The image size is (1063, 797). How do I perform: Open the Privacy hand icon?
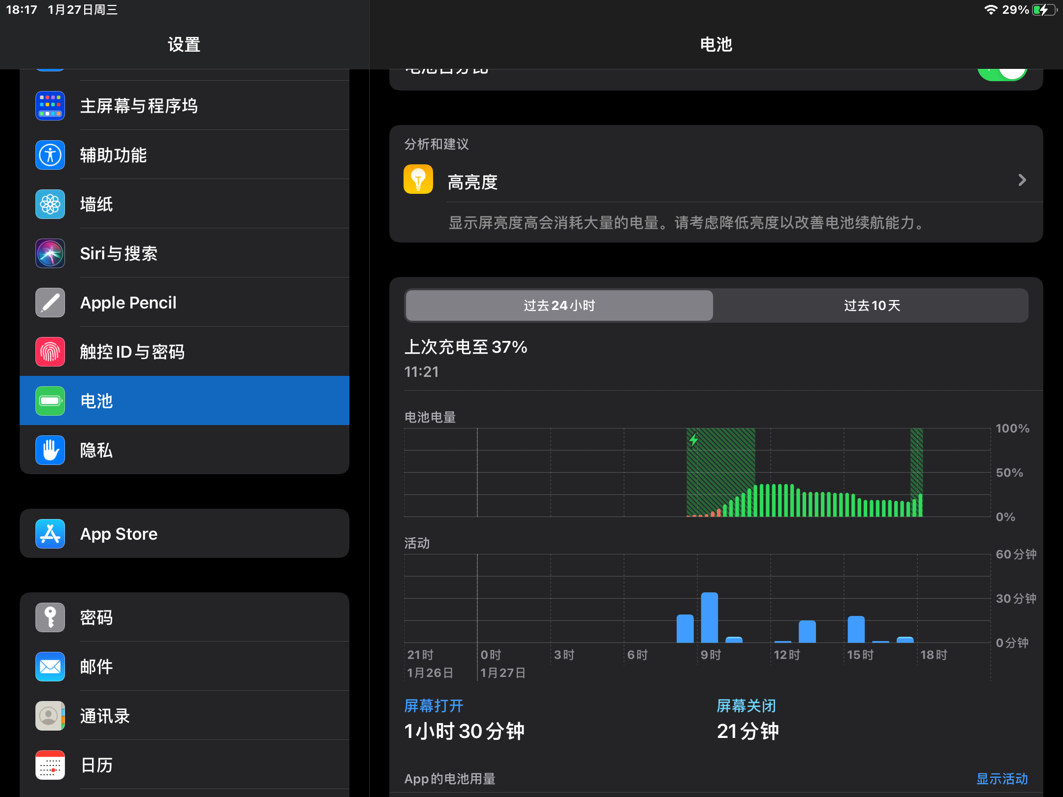[50, 450]
